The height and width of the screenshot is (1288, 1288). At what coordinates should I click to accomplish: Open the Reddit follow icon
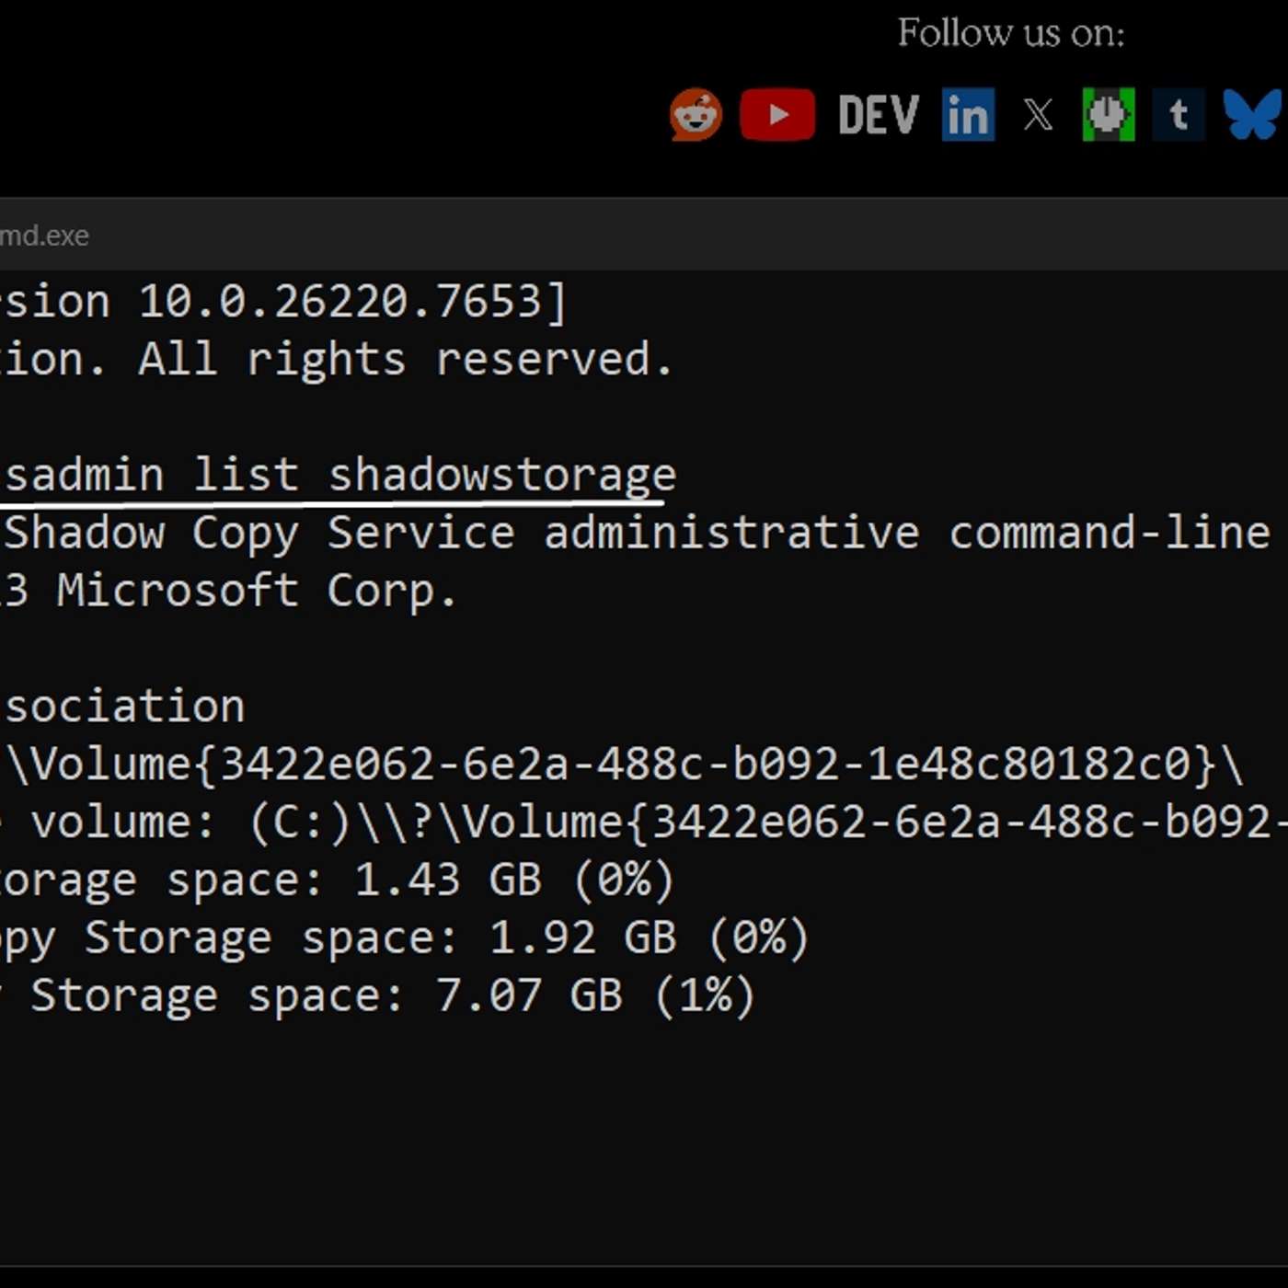point(695,114)
